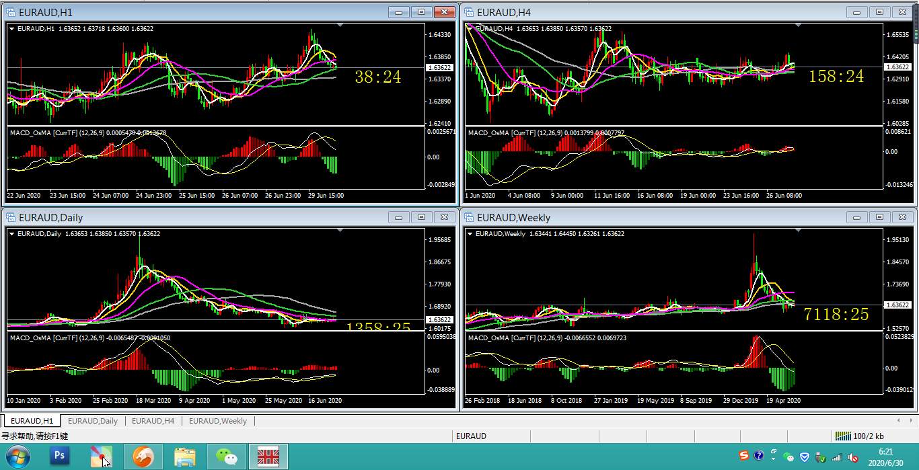Click the muted volume tray icon

coord(853,457)
